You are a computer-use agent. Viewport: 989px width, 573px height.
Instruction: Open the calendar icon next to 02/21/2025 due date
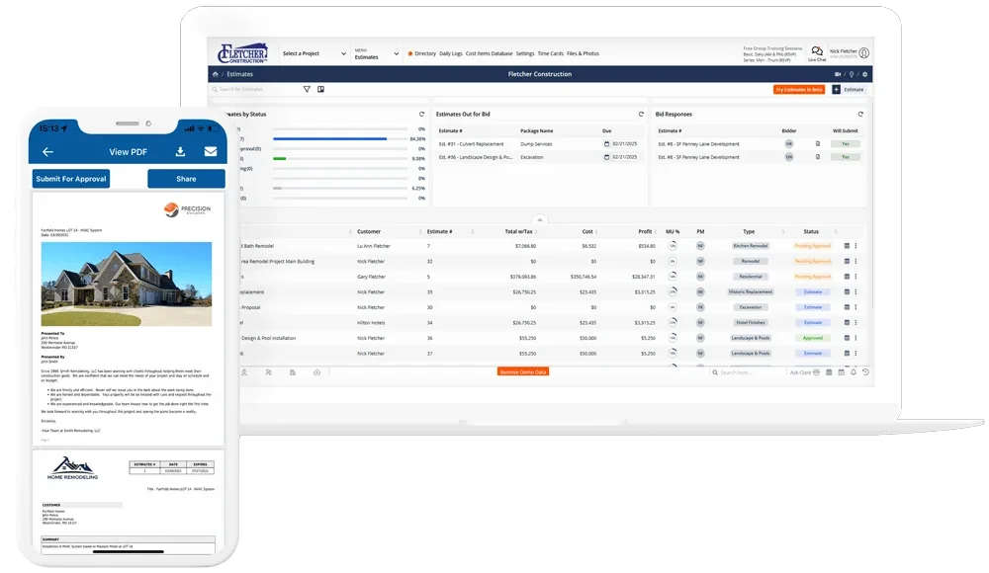[604, 143]
